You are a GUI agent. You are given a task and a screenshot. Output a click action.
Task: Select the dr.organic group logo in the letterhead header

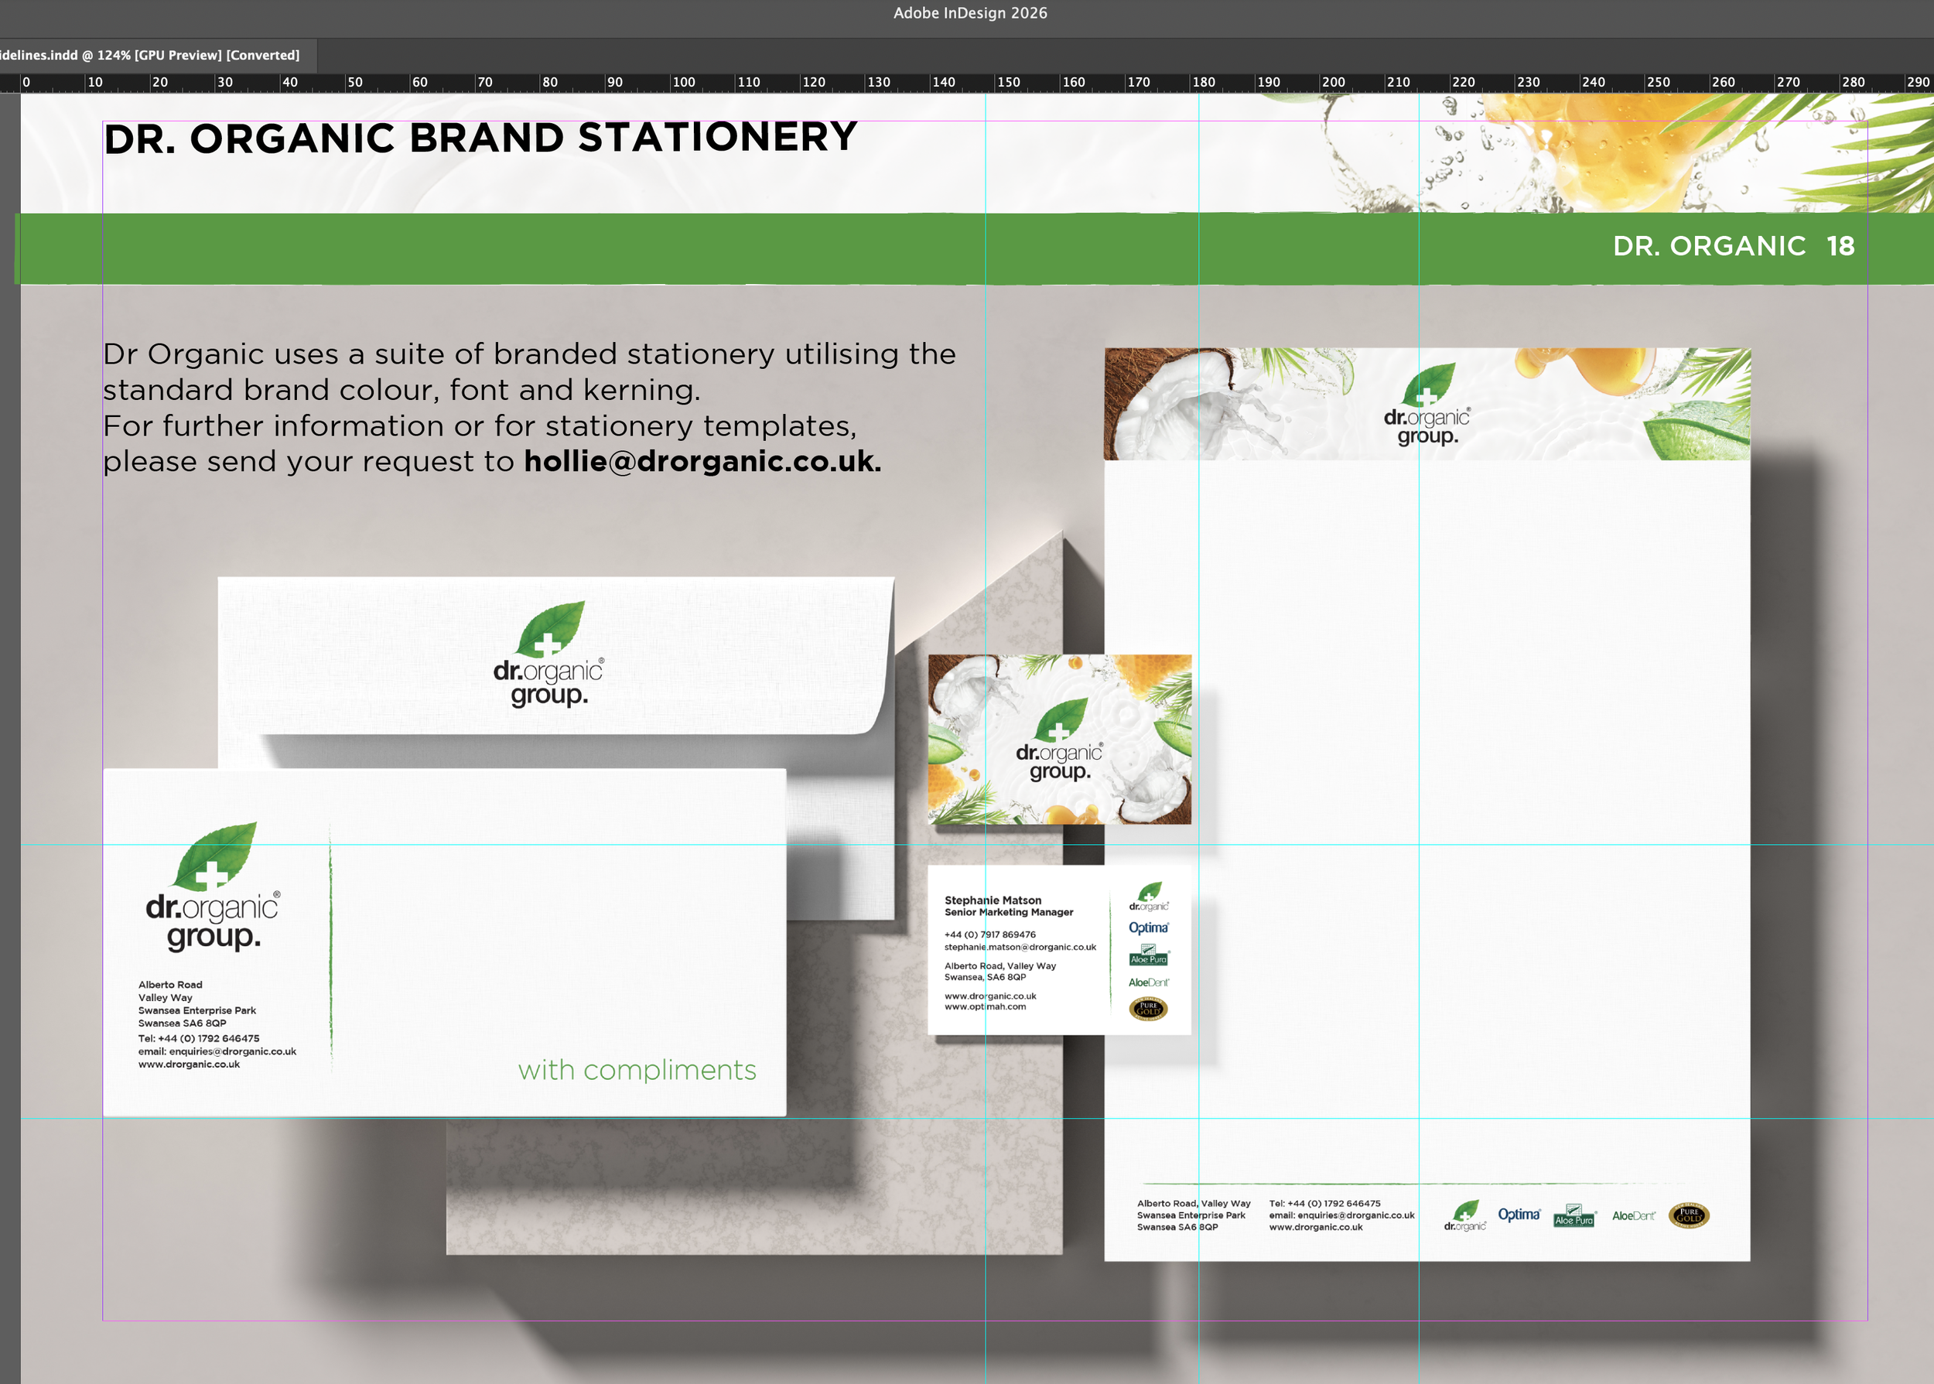[1427, 405]
